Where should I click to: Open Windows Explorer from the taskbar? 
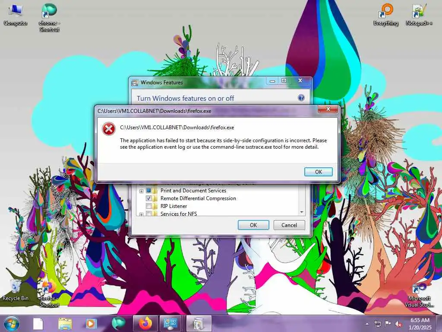click(65, 323)
